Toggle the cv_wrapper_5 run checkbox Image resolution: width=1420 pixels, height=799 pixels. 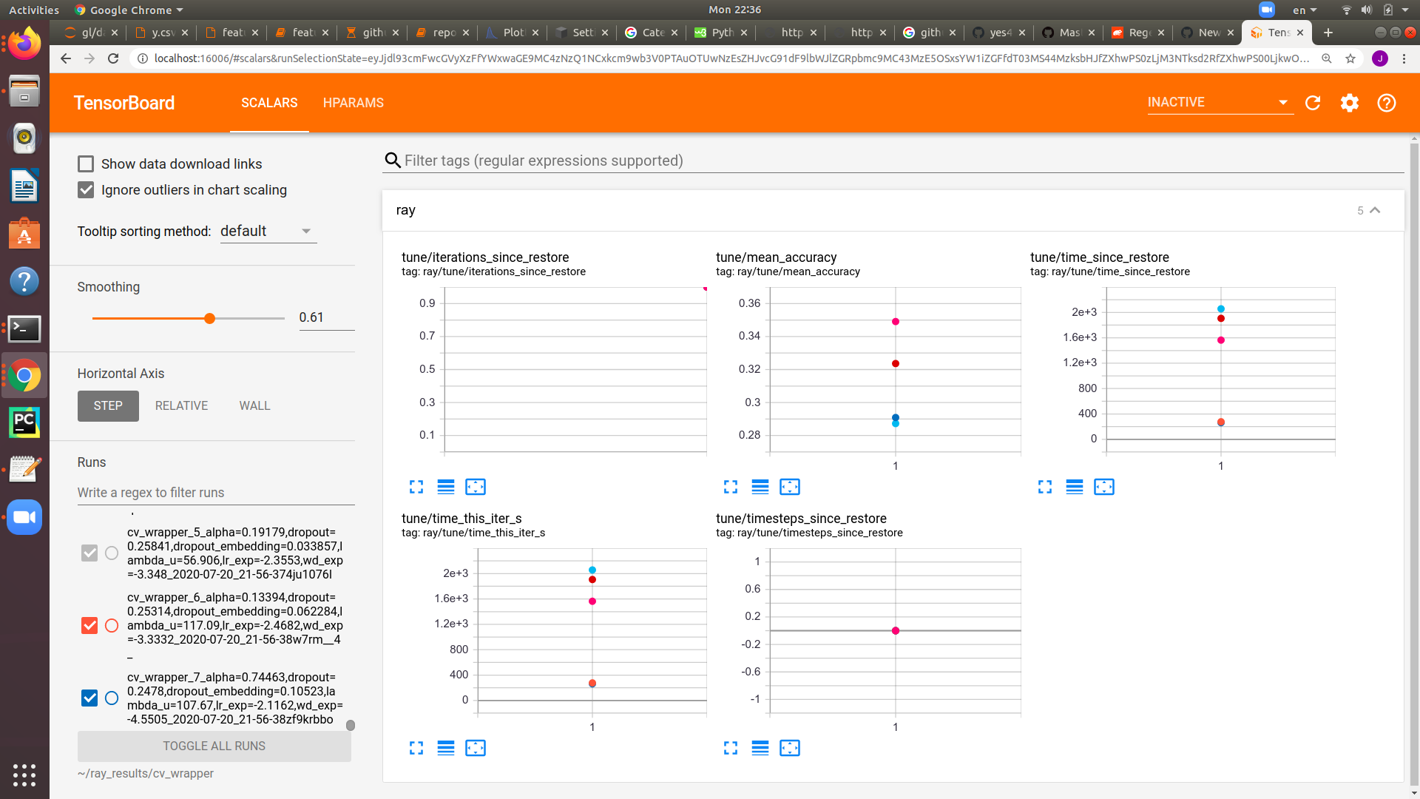point(89,553)
